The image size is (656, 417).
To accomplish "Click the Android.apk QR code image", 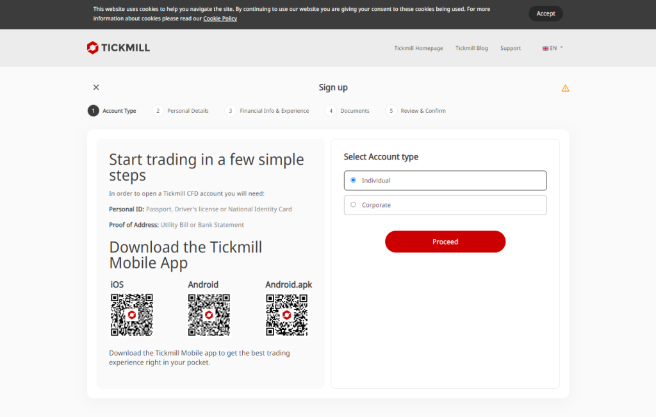I will pyautogui.click(x=286, y=315).
